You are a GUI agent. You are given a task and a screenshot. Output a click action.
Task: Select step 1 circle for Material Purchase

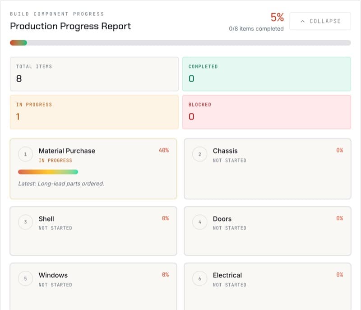(x=25, y=154)
